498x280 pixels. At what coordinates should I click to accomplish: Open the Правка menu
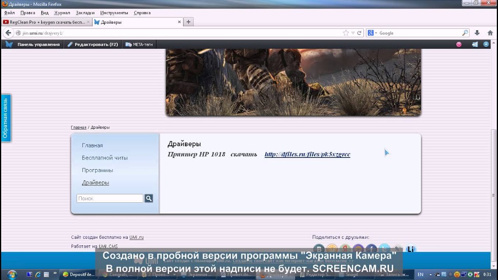[28, 13]
